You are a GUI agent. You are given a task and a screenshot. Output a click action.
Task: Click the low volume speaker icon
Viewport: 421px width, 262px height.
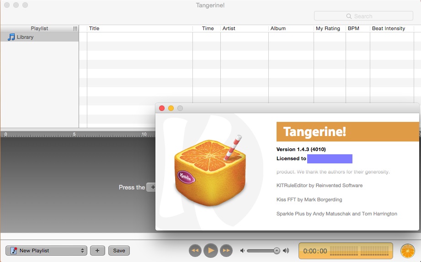click(242, 251)
